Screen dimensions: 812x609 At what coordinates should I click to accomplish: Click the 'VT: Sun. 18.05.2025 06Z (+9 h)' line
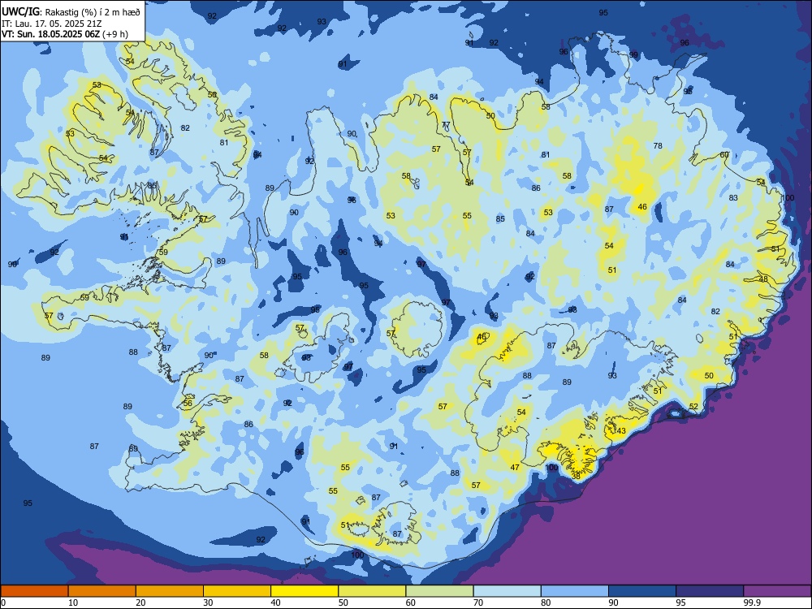(x=65, y=34)
